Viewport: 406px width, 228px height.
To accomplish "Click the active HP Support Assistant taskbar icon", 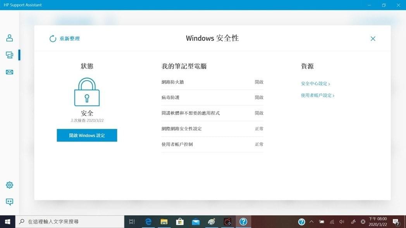I will 243,222.
